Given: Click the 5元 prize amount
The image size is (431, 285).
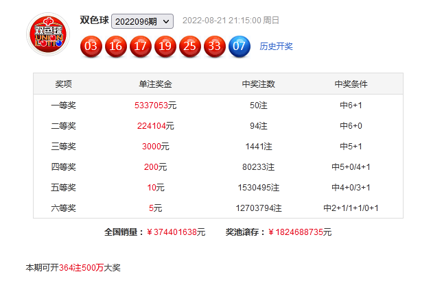Looking at the screenshot, I should (155, 208).
